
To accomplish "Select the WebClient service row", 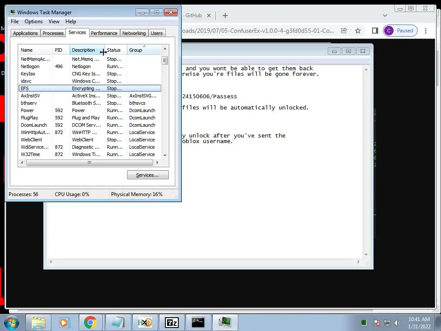I will click(x=90, y=140).
